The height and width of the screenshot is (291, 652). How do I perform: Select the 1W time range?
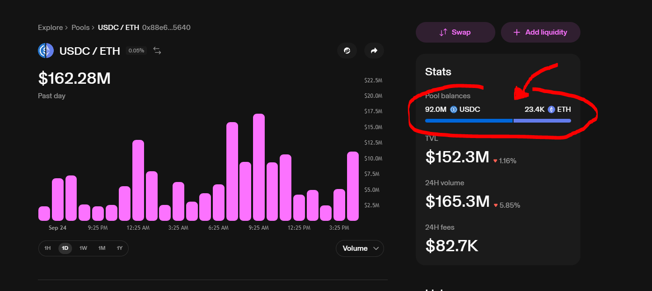(83, 248)
